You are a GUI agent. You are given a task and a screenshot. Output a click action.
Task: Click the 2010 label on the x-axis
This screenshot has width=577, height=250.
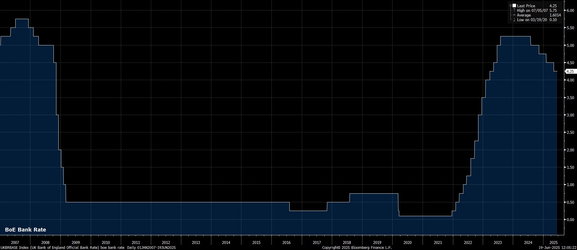(106, 242)
